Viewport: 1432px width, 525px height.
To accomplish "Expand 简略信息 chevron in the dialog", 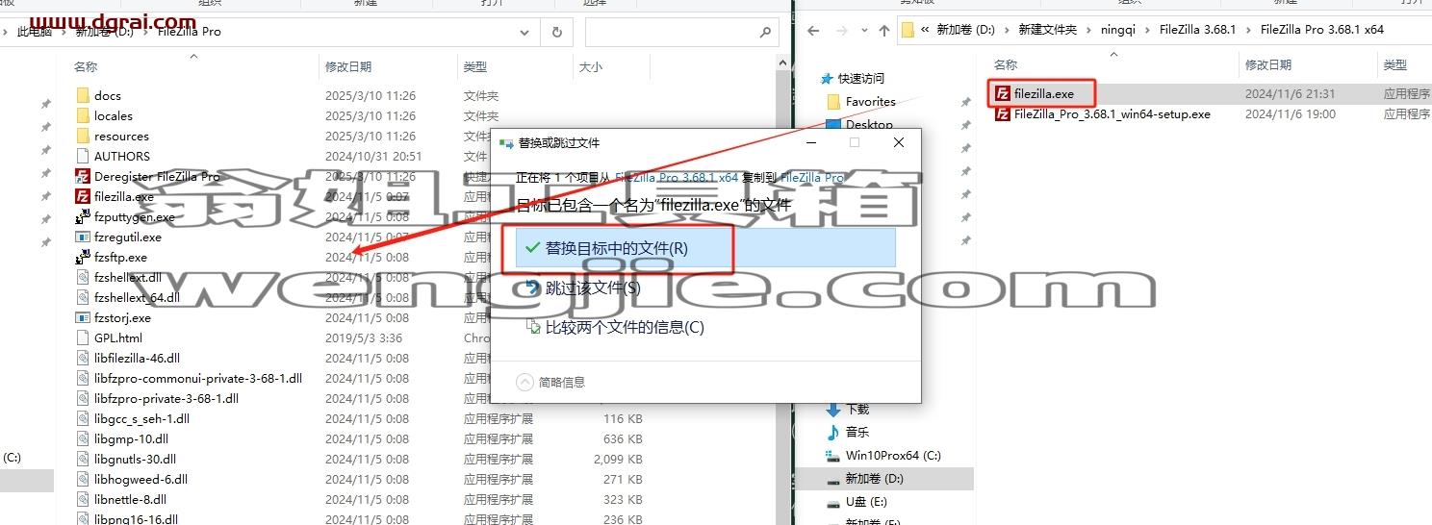I will pos(525,382).
